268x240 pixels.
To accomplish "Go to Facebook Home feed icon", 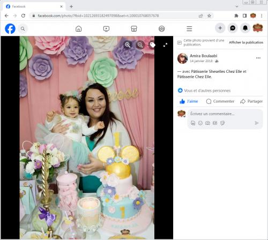I will 79,28.
